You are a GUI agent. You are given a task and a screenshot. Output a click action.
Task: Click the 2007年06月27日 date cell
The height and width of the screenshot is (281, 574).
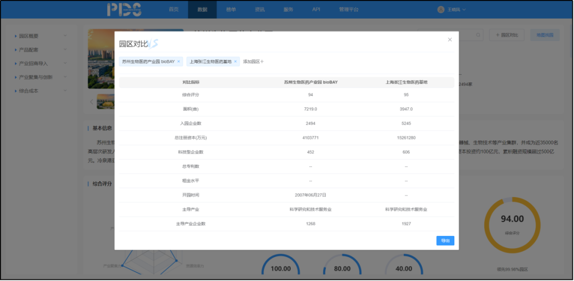[x=310, y=195]
